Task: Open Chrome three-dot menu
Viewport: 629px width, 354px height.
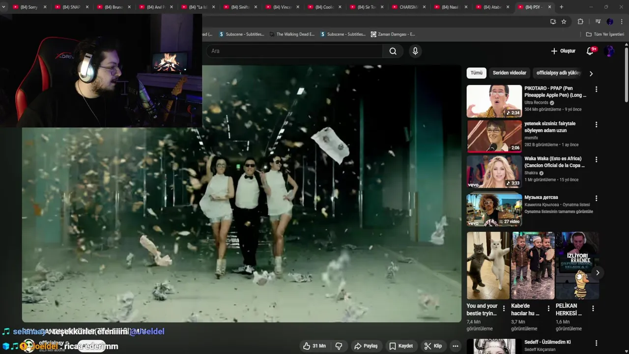Action: 622,22
